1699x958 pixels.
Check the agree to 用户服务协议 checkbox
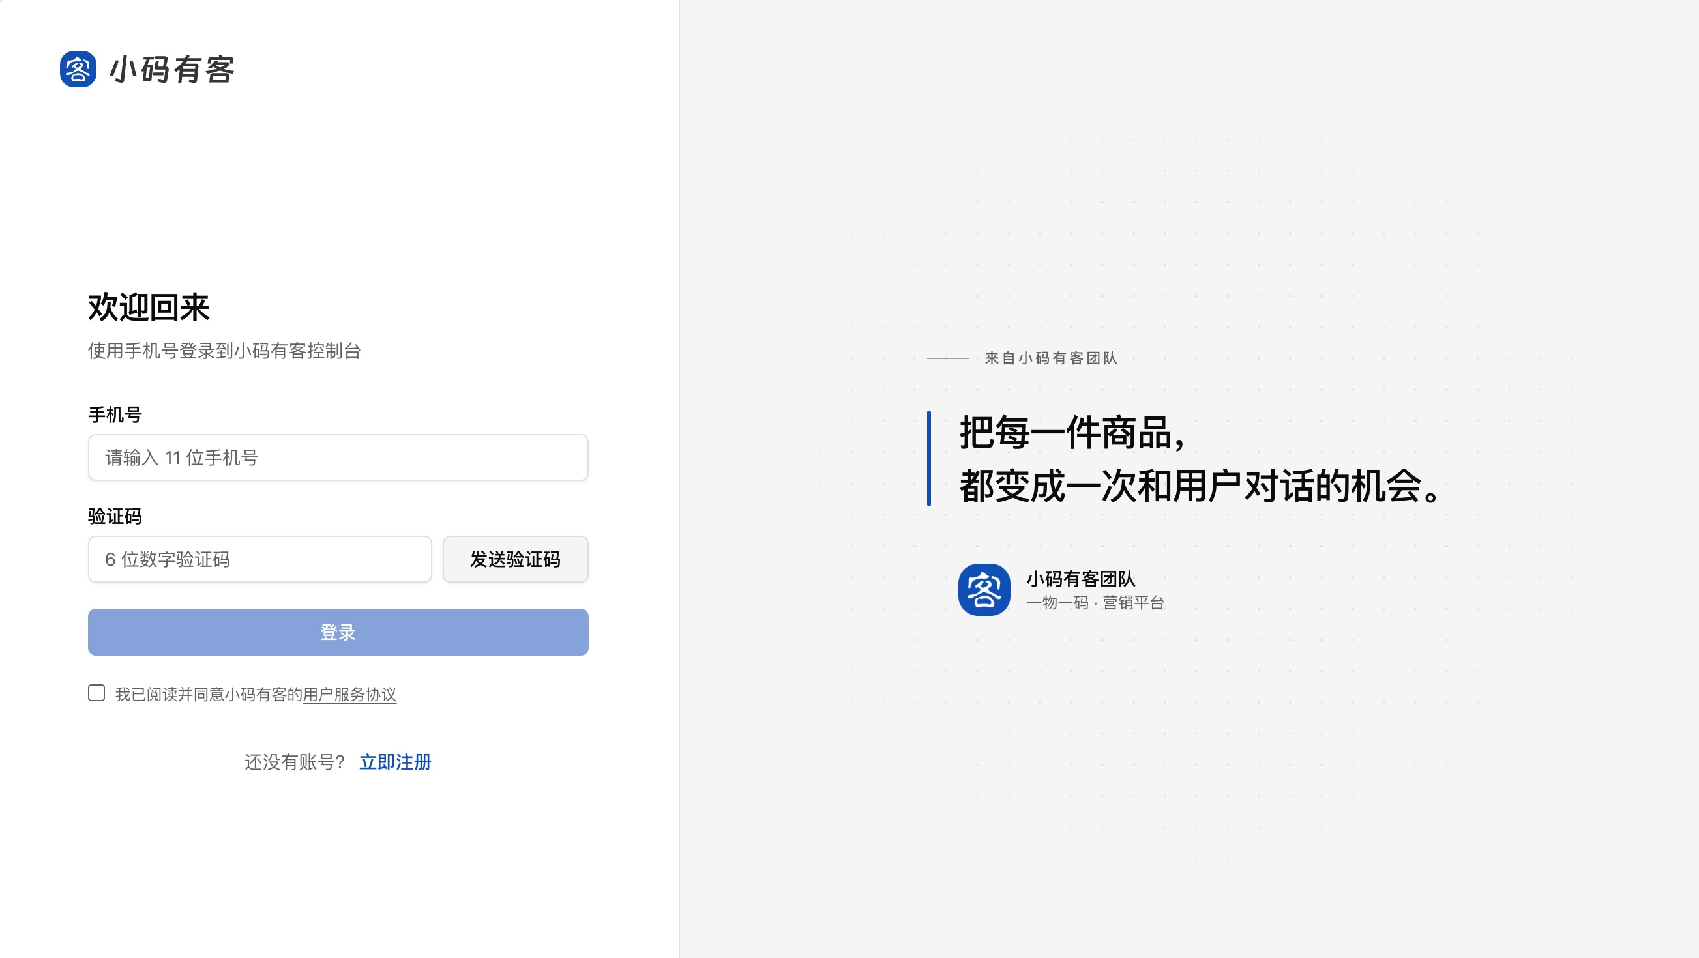[96, 693]
